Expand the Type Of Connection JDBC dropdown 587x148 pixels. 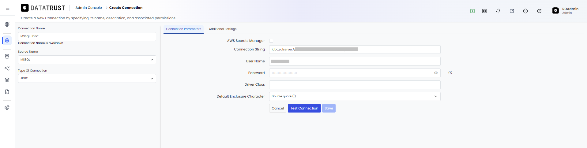tap(87, 78)
